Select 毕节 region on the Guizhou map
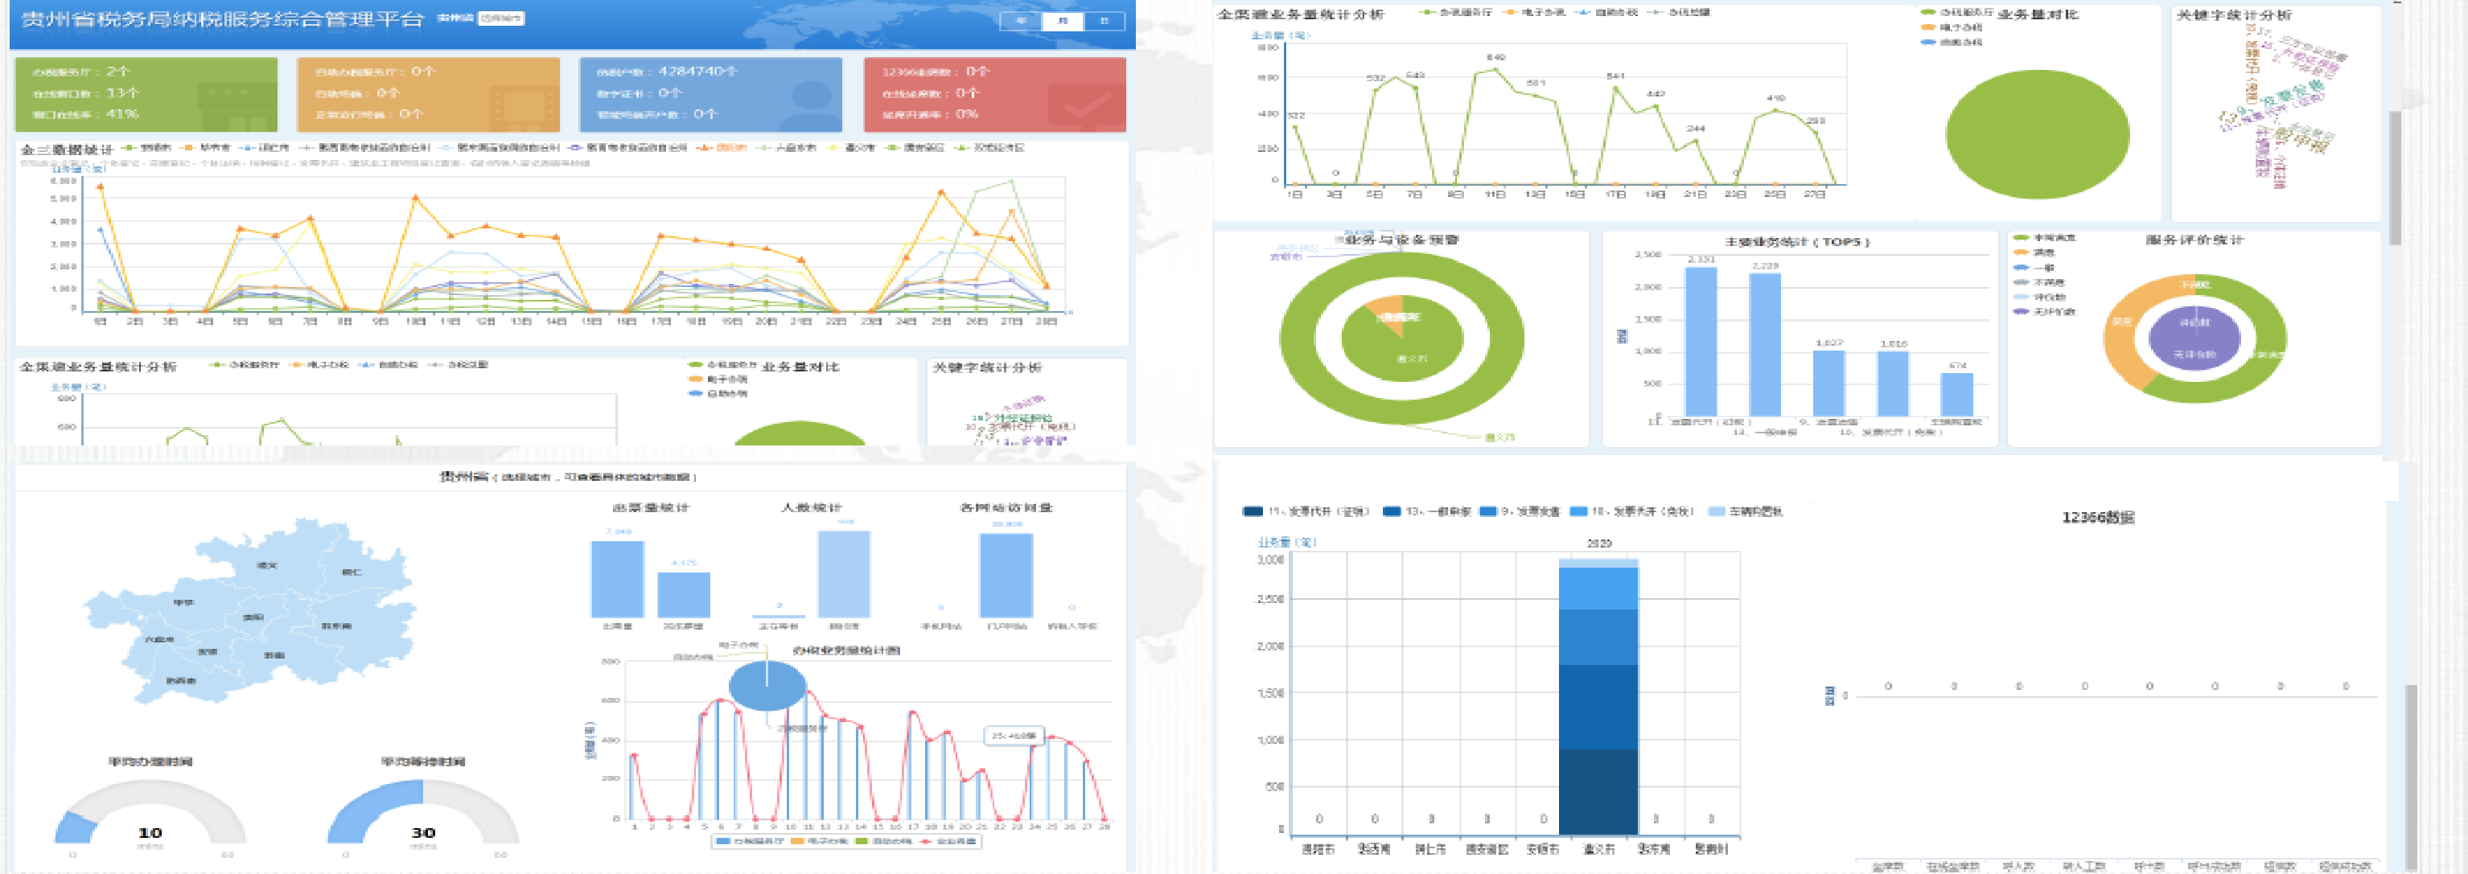 pos(183,602)
